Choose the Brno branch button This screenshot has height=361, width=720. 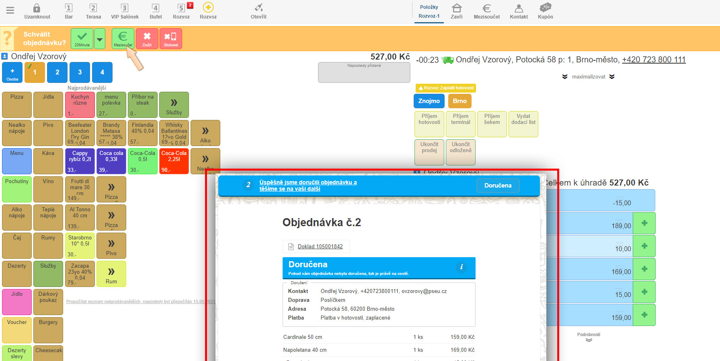pyautogui.click(x=459, y=101)
